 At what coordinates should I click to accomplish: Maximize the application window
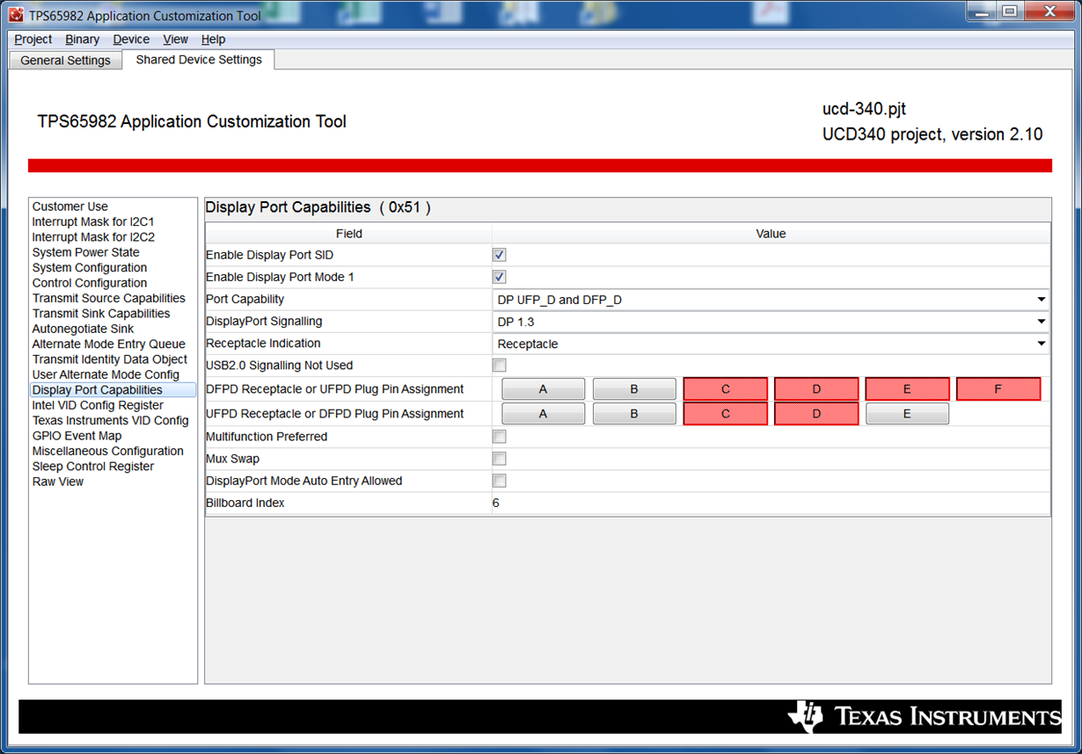1009,11
